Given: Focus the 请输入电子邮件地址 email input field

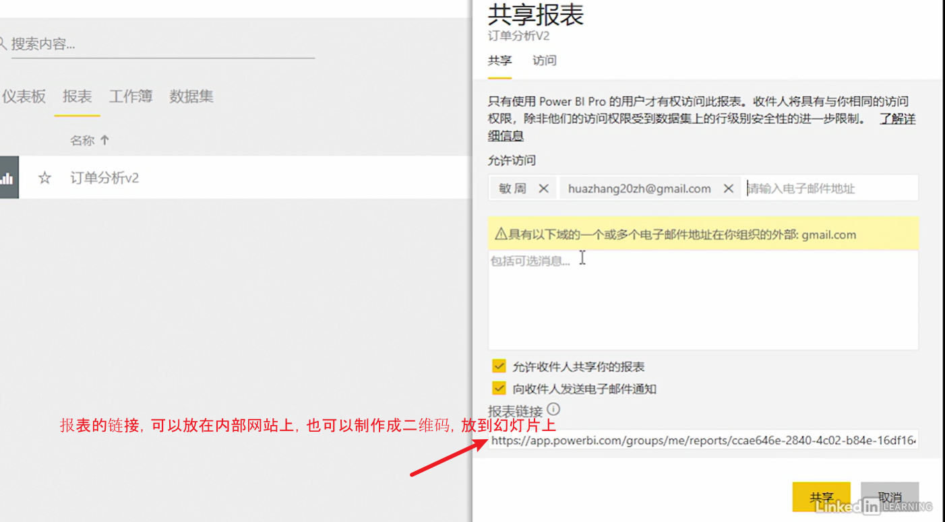Looking at the screenshot, I should (830, 189).
